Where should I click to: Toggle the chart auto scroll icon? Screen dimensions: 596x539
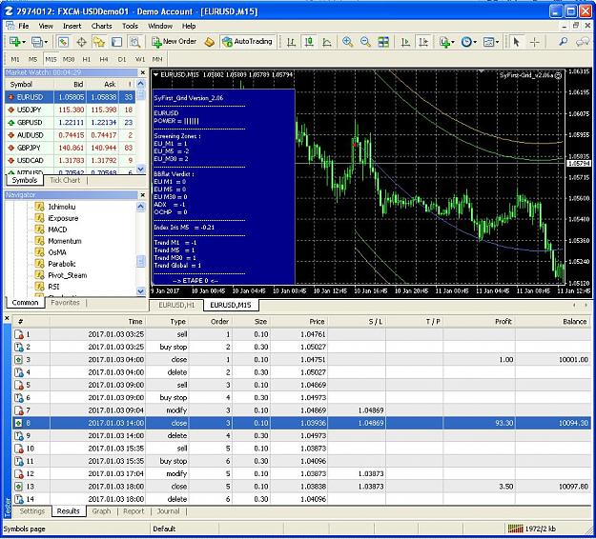(405, 42)
